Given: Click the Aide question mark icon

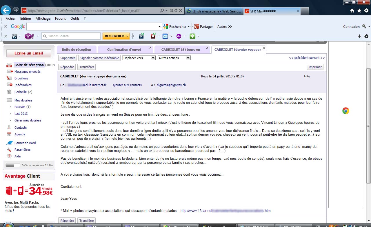Looking at the screenshot, I should pos(9,156).
